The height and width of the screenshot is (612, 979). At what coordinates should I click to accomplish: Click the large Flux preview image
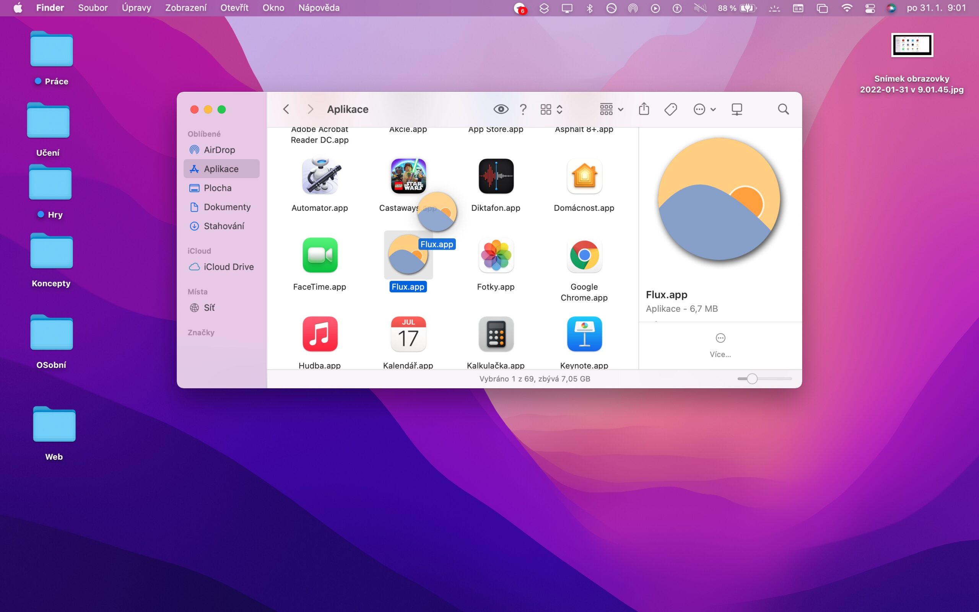(x=719, y=199)
